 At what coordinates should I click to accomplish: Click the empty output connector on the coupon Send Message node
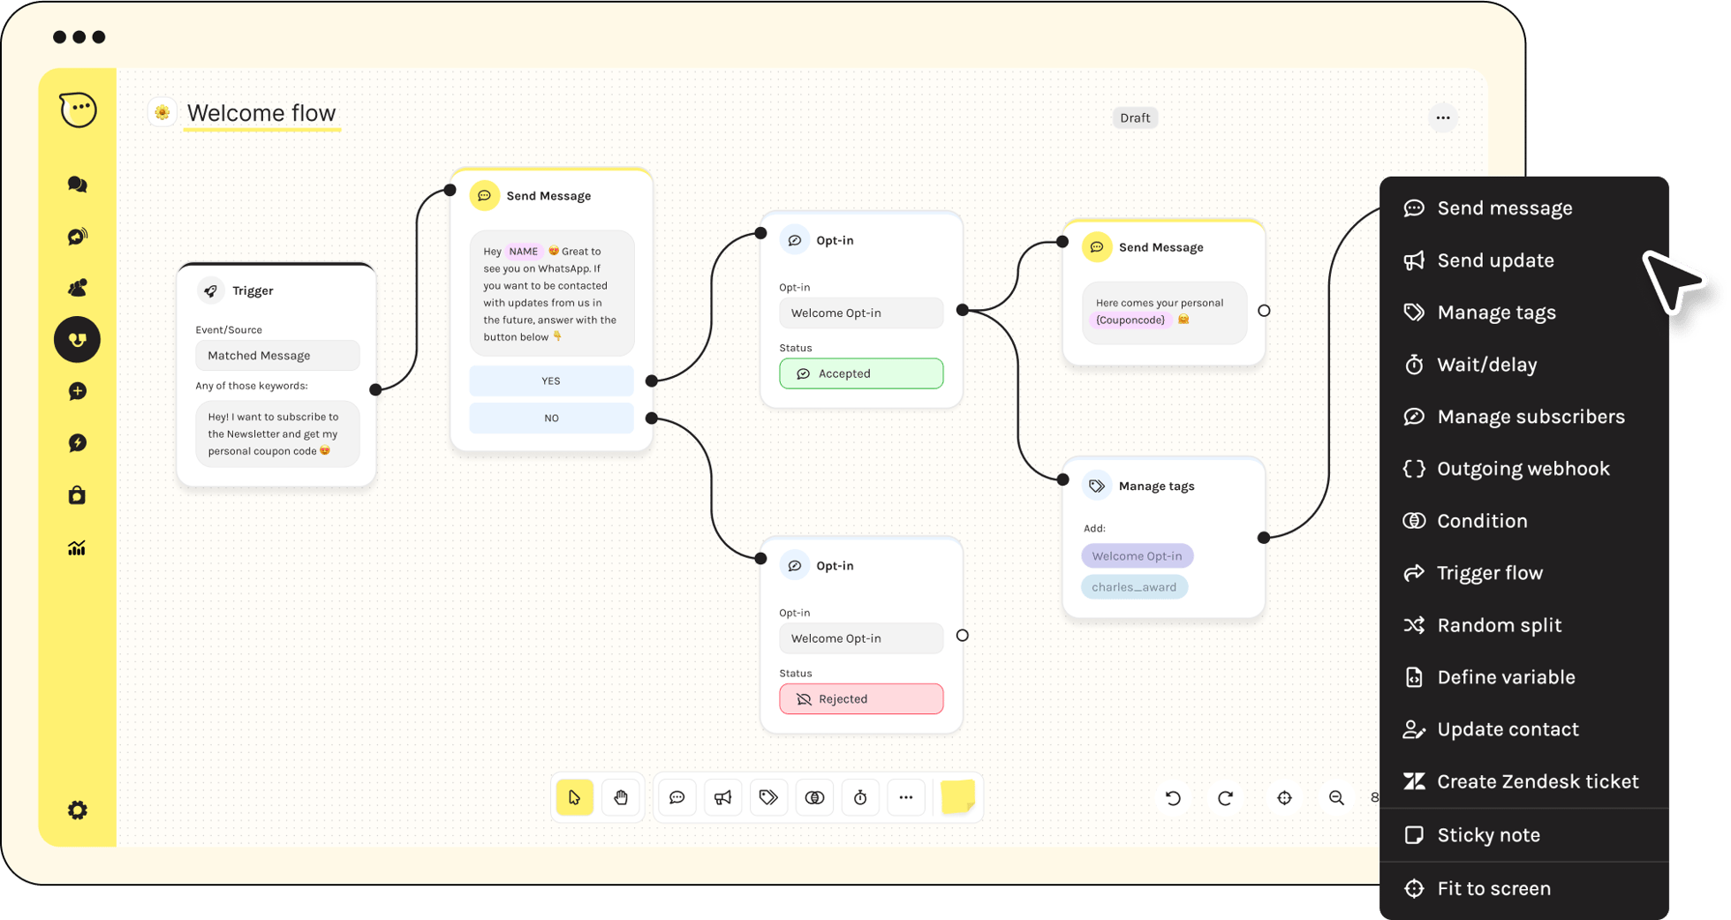[1264, 311]
